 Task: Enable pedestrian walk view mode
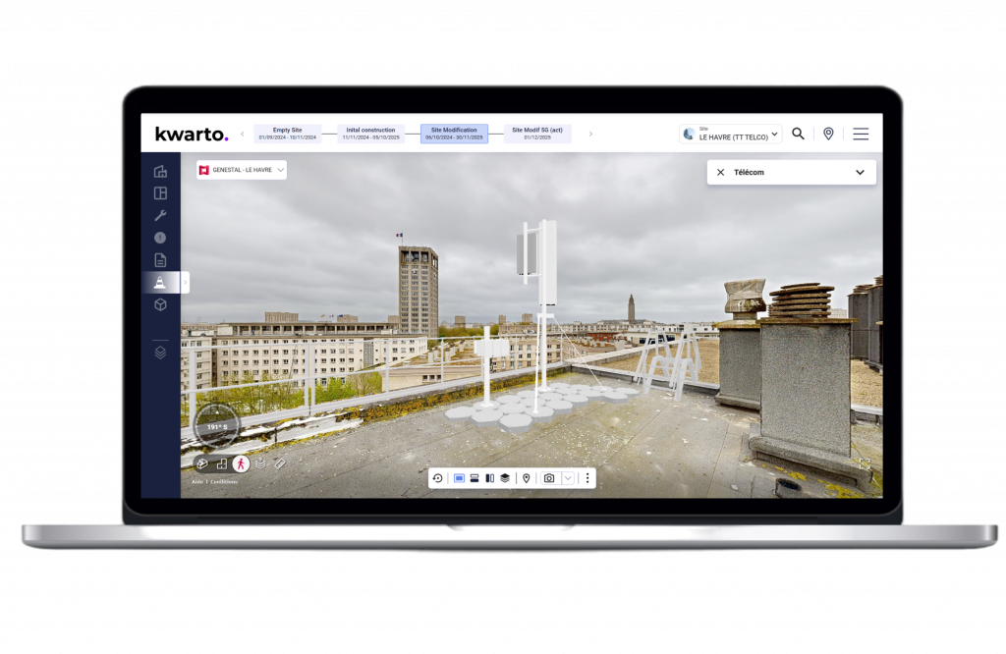click(x=241, y=463)
